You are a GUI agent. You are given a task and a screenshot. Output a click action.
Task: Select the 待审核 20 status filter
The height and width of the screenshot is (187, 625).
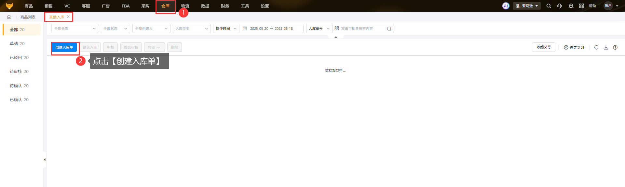[22, 71]
